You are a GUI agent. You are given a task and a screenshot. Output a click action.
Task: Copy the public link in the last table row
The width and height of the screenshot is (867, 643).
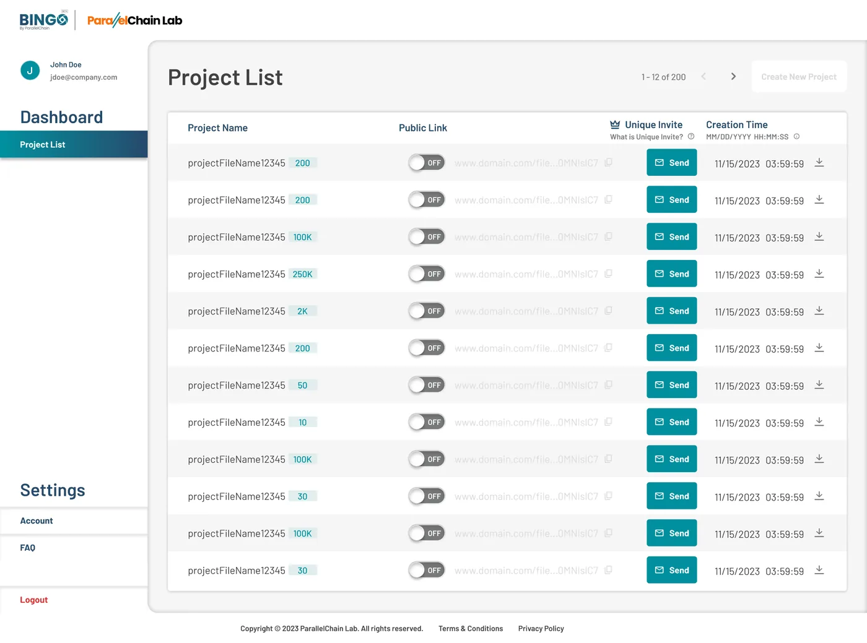click(x=608, y=570)
